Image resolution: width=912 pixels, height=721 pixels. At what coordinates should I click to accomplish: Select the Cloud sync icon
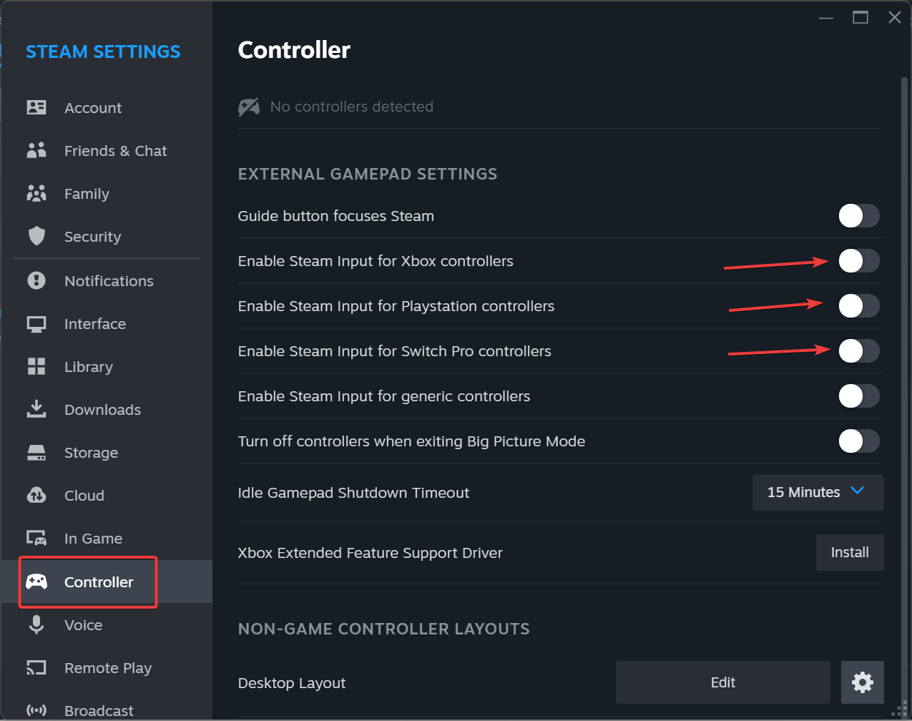click(x=36, y=495)
